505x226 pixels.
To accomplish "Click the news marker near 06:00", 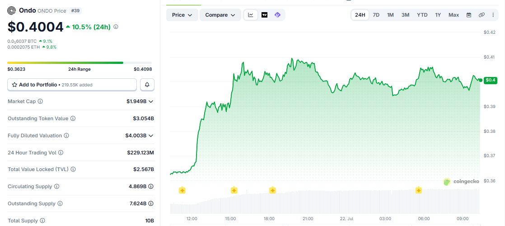I will (418, 190).
